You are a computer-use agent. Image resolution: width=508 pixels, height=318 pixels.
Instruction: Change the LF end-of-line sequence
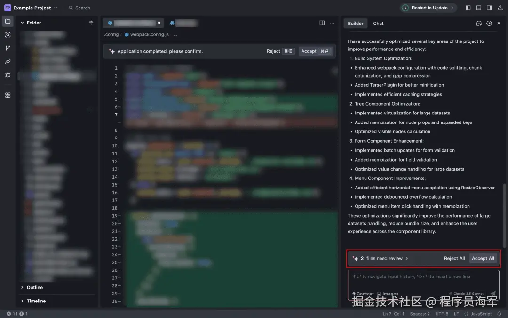[x=456, y=314]
